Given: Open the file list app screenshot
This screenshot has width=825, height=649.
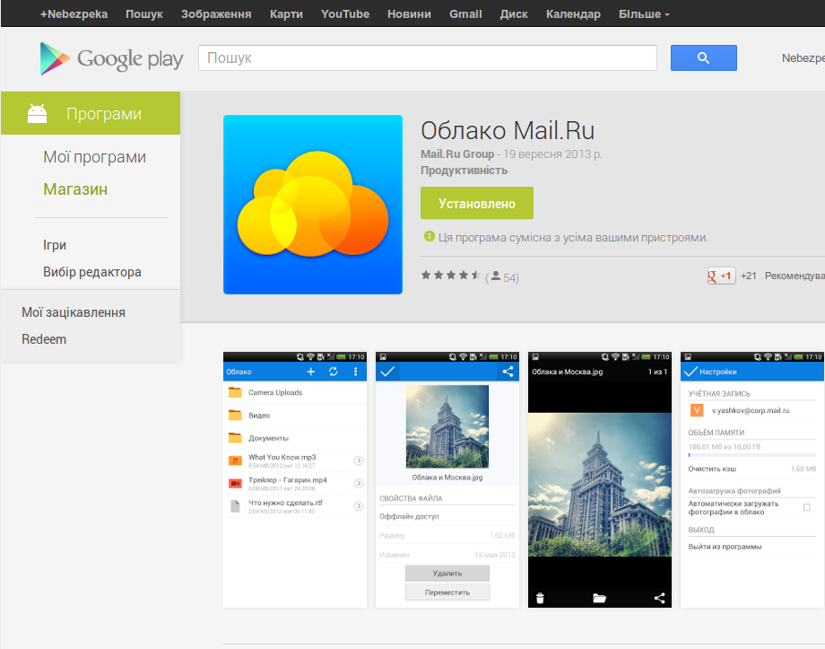Looking at the screenshot, I should tap(295, 480).
